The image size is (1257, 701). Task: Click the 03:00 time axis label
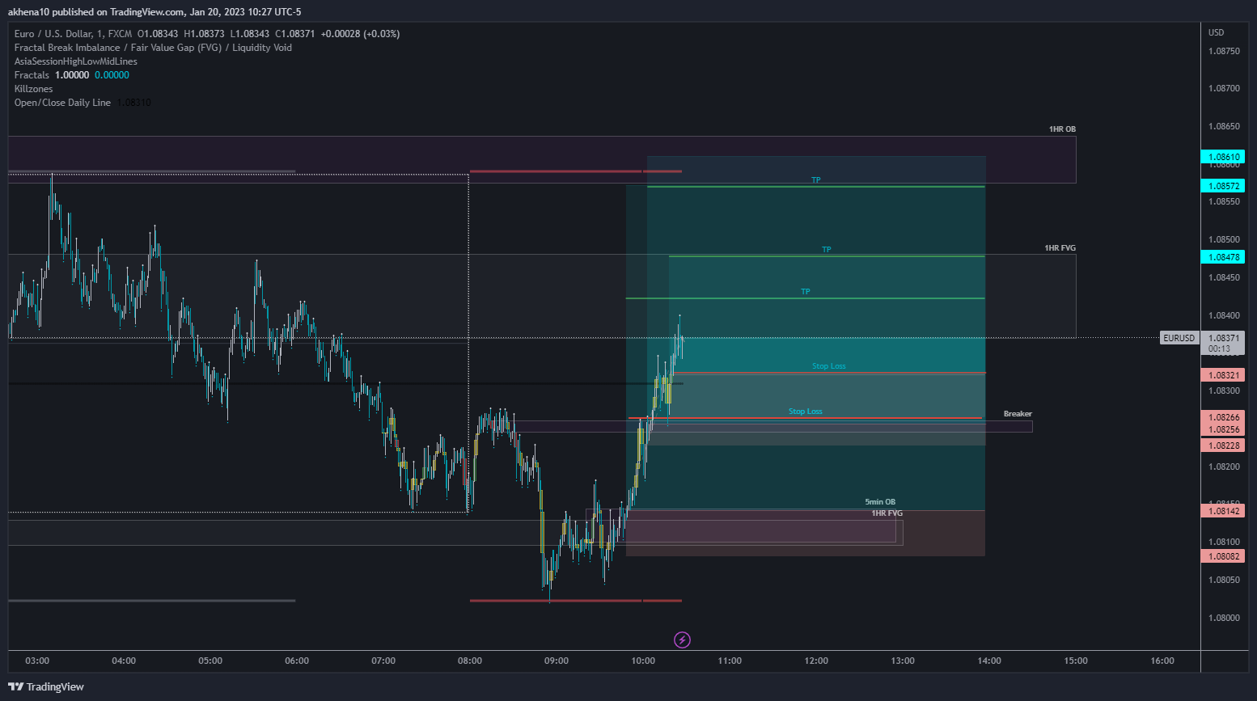[x=37, y=661]
